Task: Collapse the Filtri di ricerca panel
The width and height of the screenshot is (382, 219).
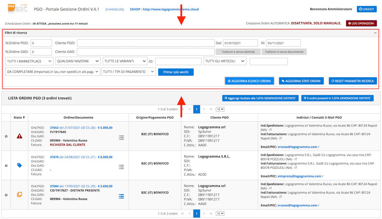Action: pyautogui.click(x=375, y=33)
